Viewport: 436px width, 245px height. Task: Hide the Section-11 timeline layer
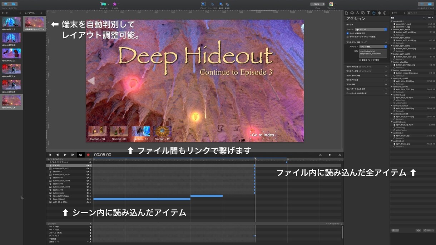pos(88,171)
